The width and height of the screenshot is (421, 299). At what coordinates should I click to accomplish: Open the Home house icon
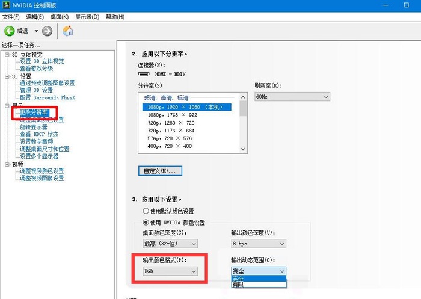click(67, 31)
